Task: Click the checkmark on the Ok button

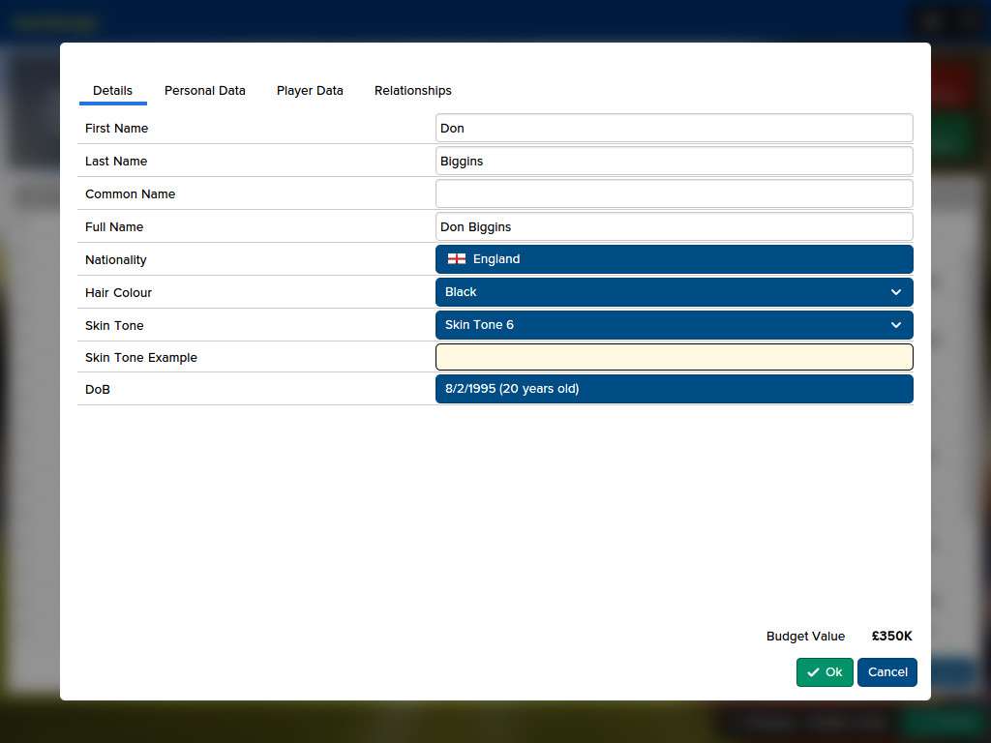Action: (x=813, y=671)
